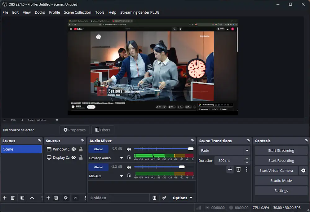Open Scale to Window dropdown
The image size is (310, 212).
coord(43,120)
